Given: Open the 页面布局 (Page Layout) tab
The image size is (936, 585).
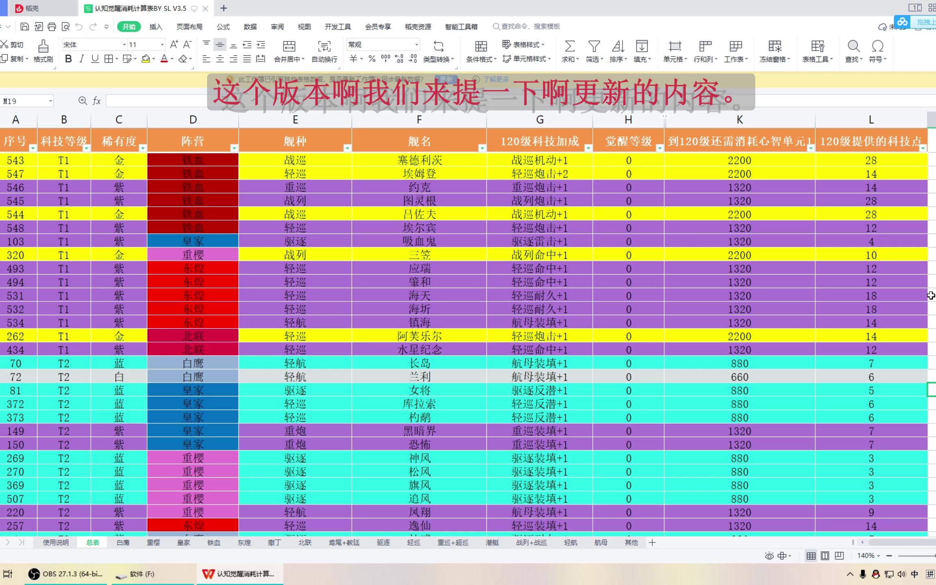Looking at the screenshot, I should pyautogui.click(x=189, y=27).
